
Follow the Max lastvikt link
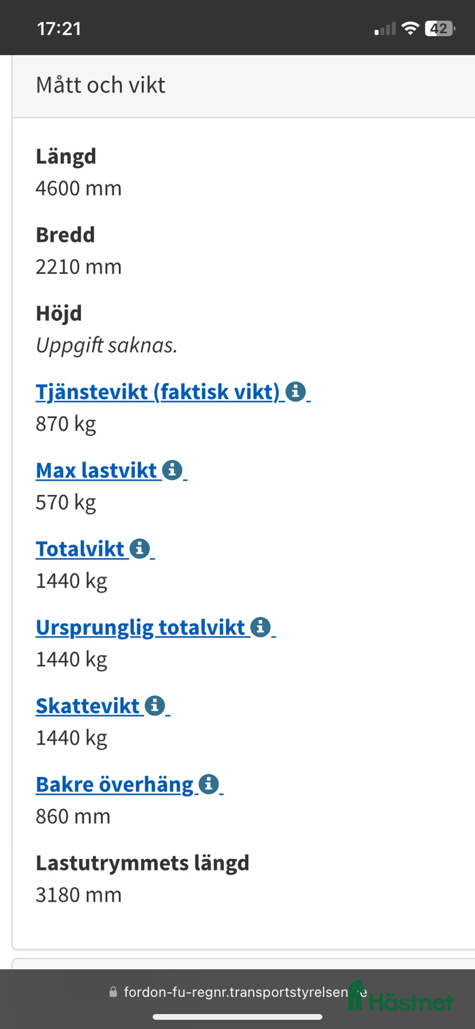(95, 470)
